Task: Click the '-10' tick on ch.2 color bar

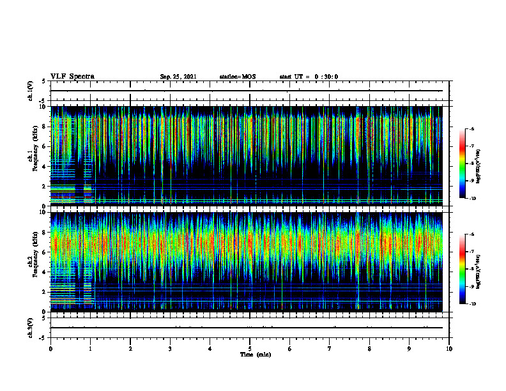Action: pyautogui.click(x=472, y=304)
